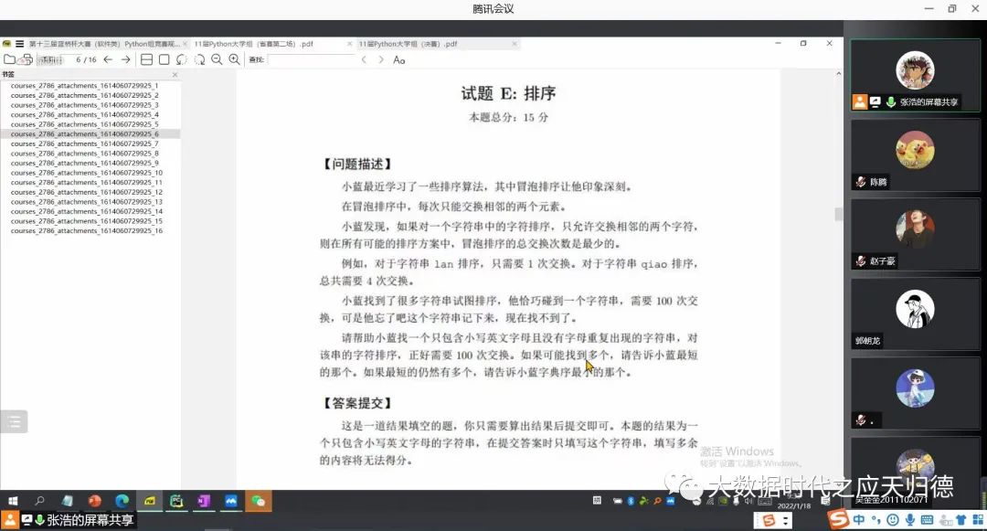The image size is (987, 531).
Task: Toggle continuous page layout view
Action: 146,59
